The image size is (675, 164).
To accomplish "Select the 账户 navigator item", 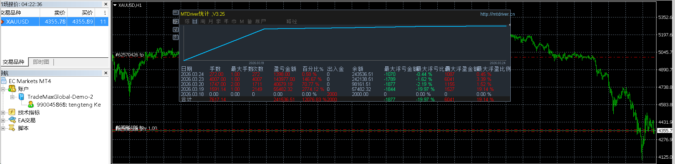I will pos(23,89).
